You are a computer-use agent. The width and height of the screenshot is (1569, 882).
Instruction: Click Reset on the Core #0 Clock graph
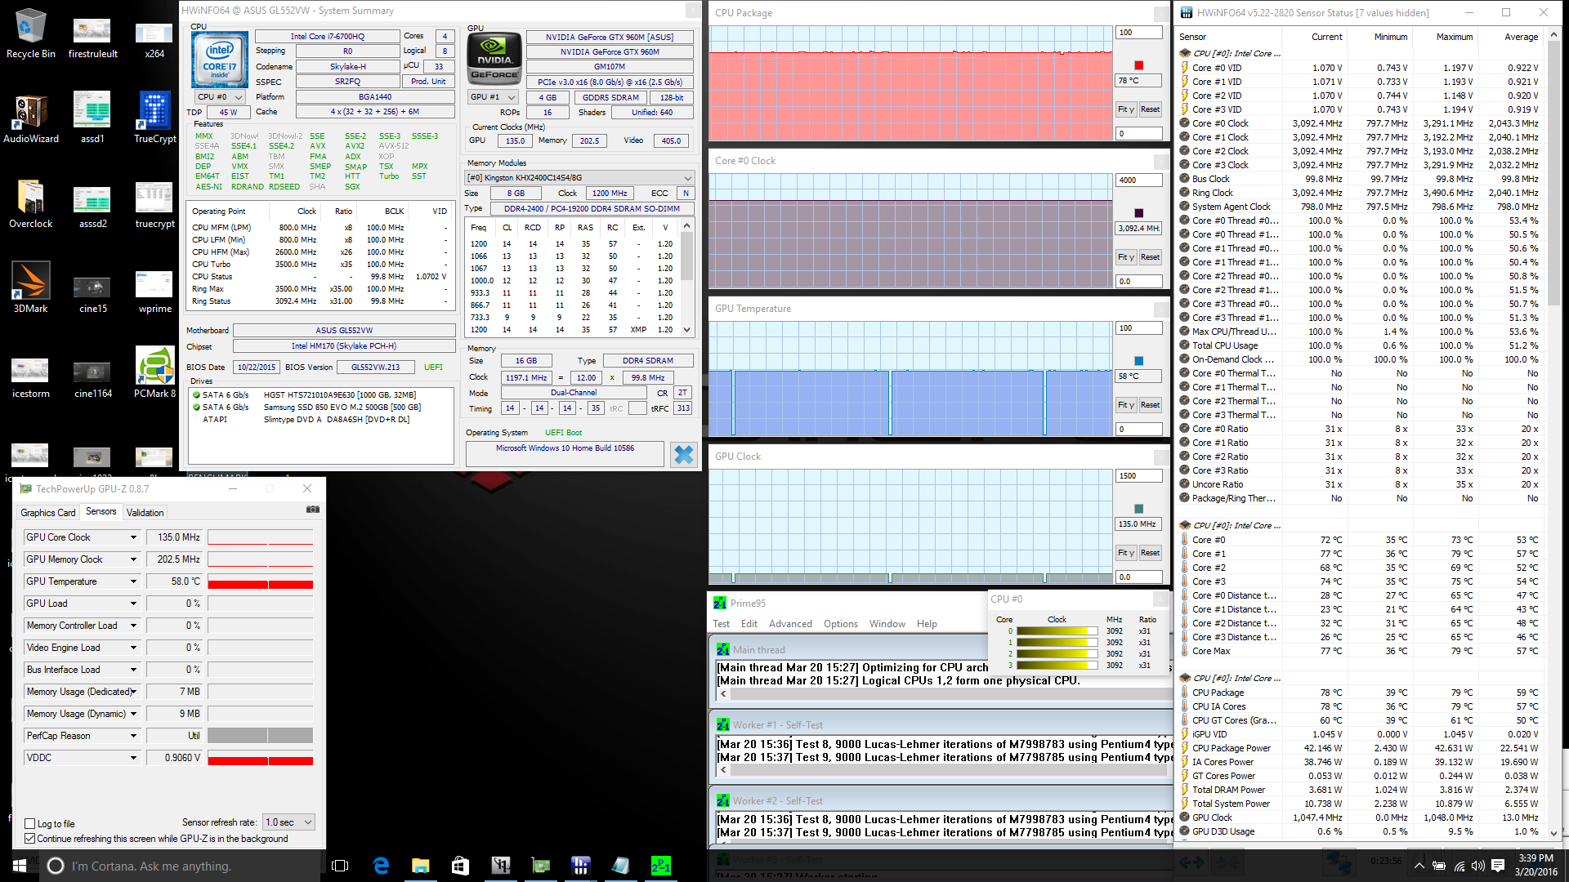coord(1150,257)
